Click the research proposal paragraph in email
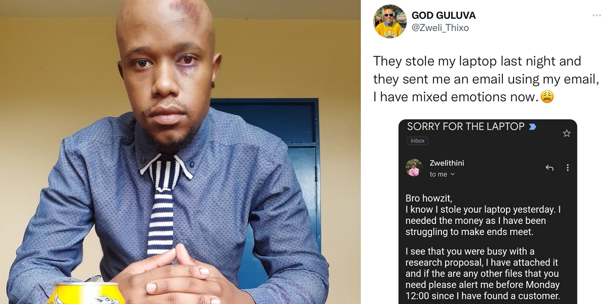The width and height of the screenshot is (609, 304). (x=483, y=274)
